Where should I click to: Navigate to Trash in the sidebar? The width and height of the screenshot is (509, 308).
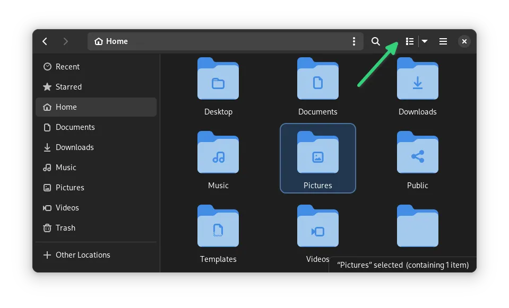click(x=66, y=228)
